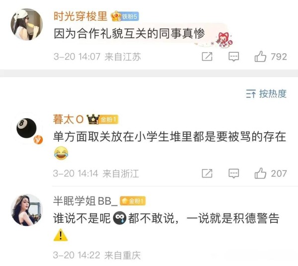View 半眠学姐BB_'s avatar photo
The width and height of the screenshot is (298, 266).
coord(27,210)
